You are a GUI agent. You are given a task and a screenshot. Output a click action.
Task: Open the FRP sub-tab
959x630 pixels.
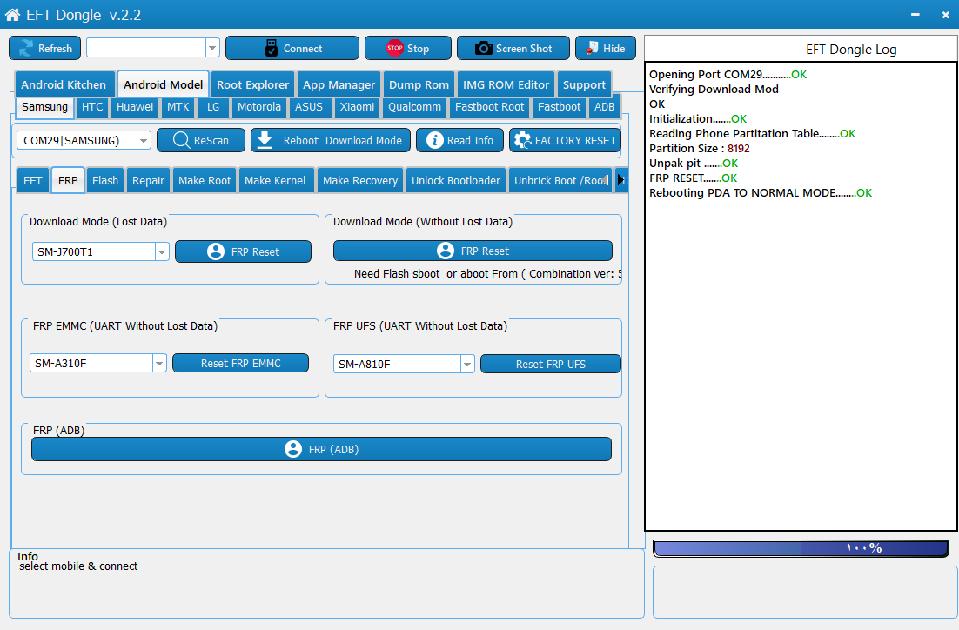68,180
